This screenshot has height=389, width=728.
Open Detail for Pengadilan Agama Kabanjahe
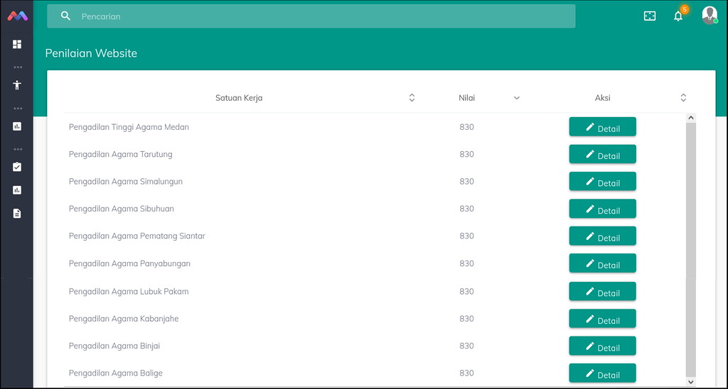603,319
